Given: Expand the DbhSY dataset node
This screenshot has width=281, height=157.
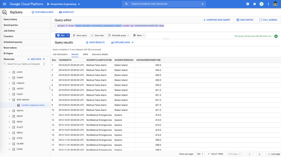Looking at the screenshot, I should click(x=9, y=116).
